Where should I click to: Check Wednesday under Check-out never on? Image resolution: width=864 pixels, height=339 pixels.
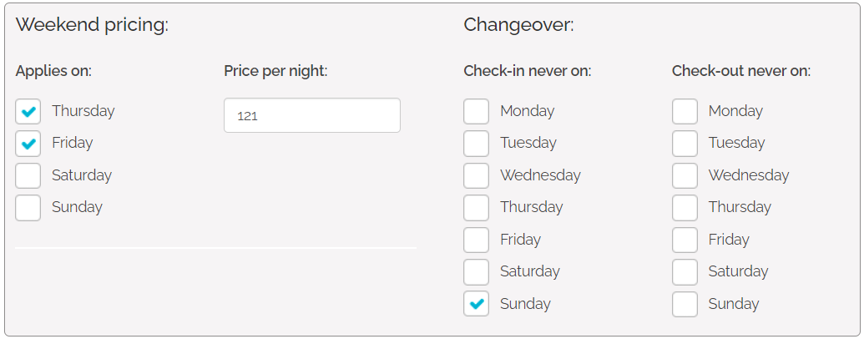pyautogui.click(x=685, y=175)
